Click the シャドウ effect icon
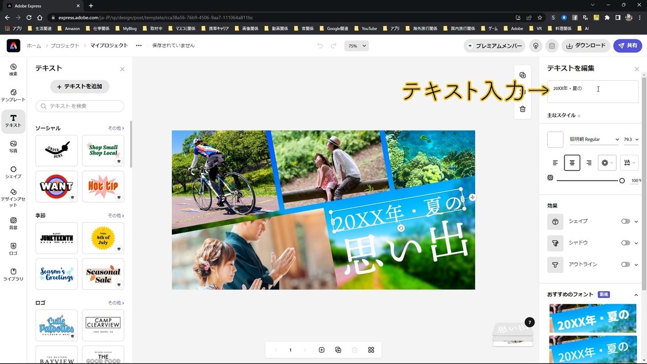The height and width of the screenshot is (364, 647). point(555,243)
